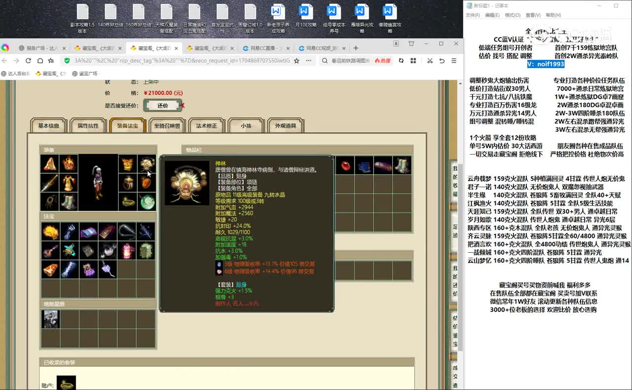Select the golden flame treasure icon
This screenshot has height=390, width=632.
pos(50,231)
